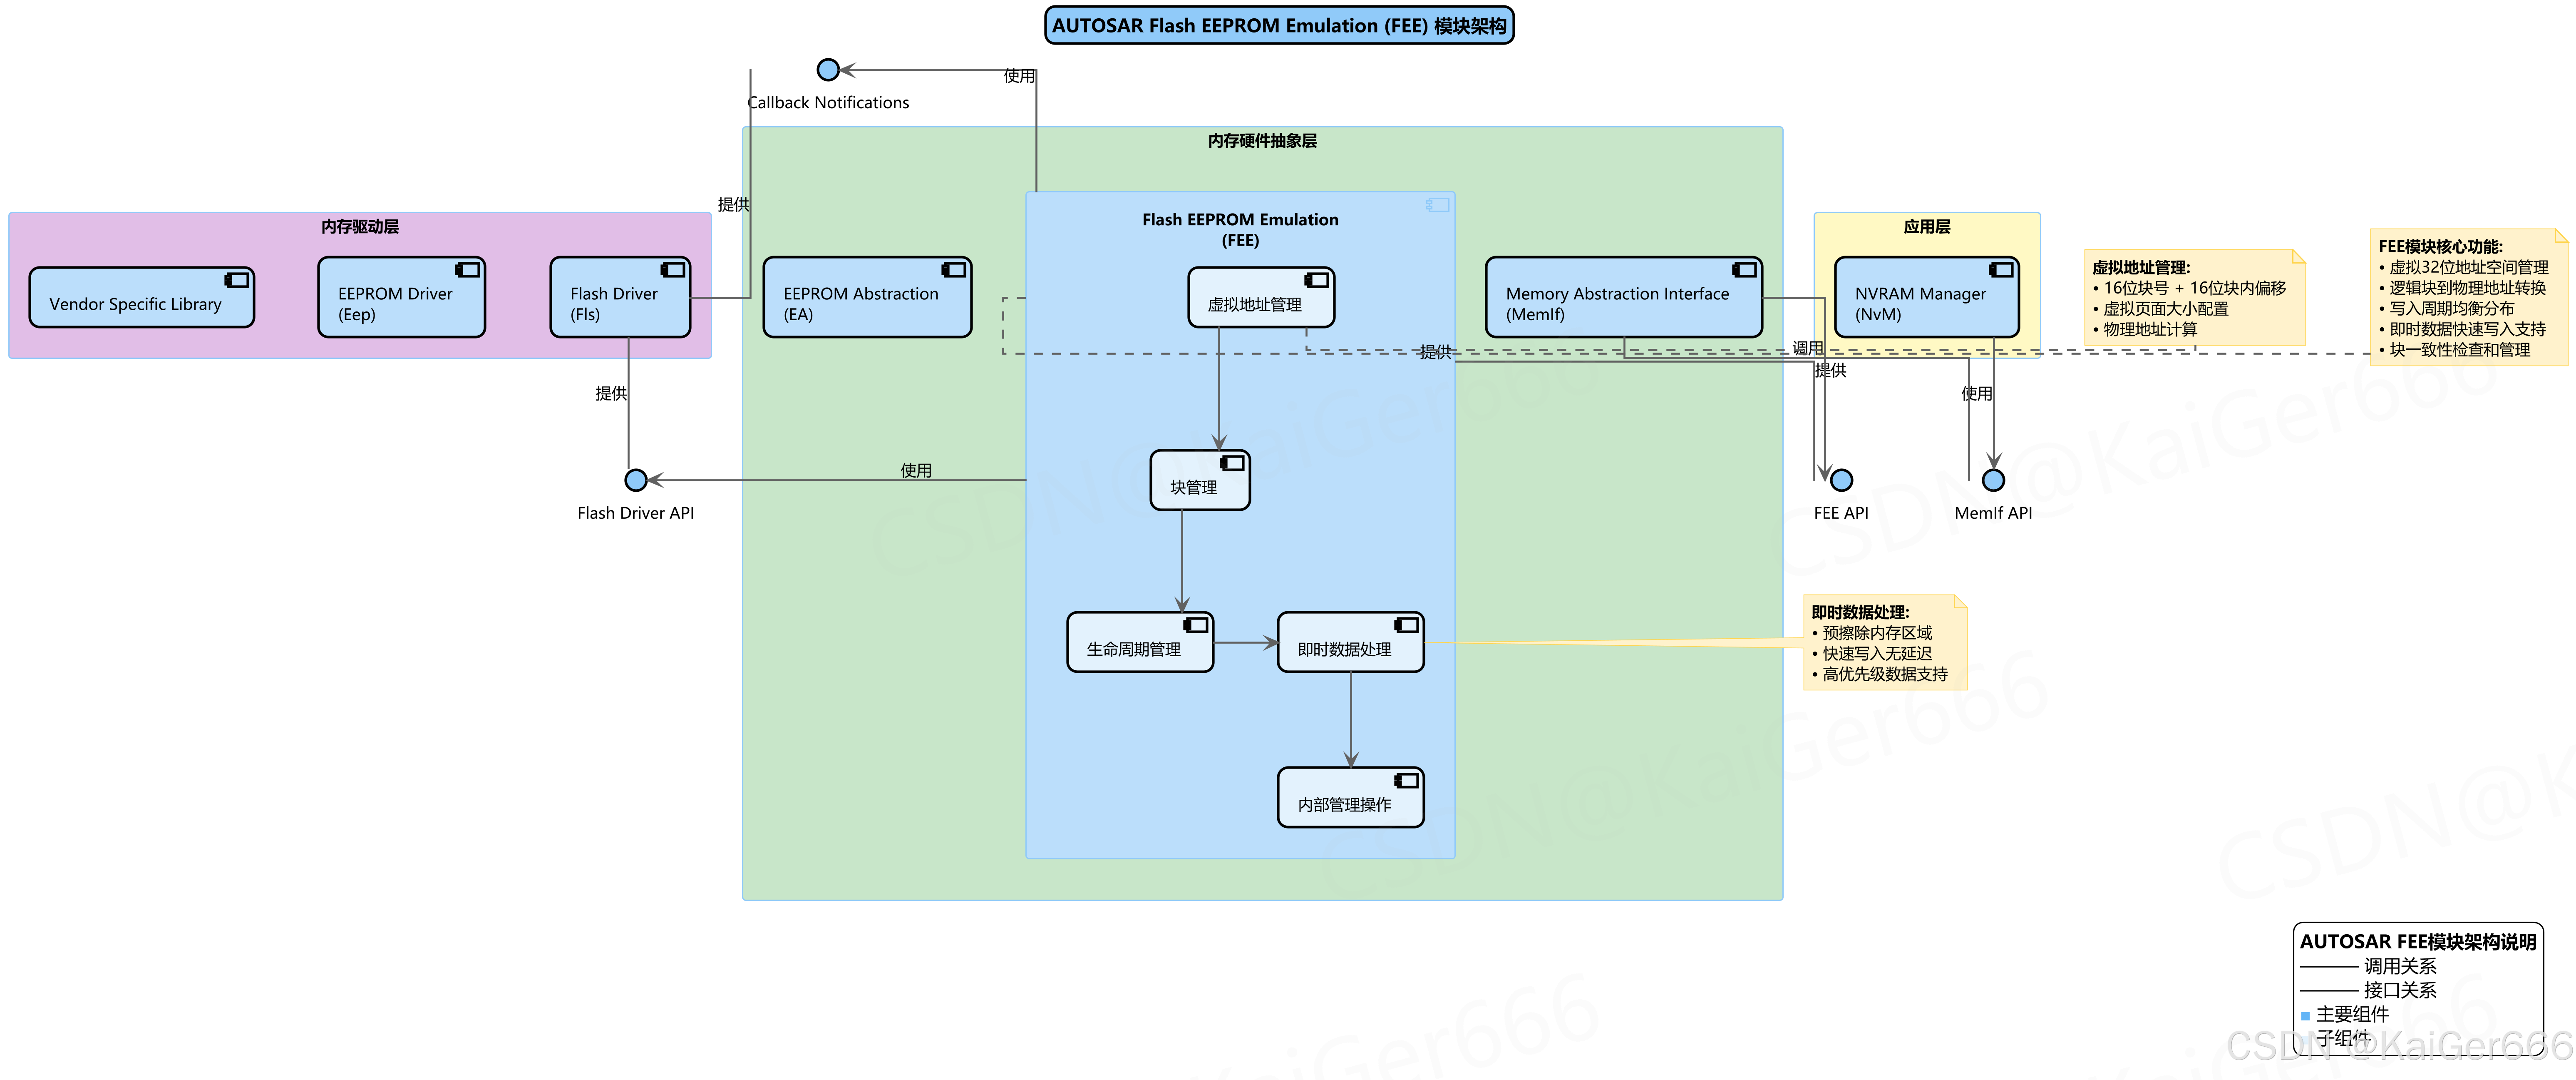This screenshot has height=1080, width=2576.
Task: Click the 内存硬件抽象层 layer heading
Action: 1262,141
